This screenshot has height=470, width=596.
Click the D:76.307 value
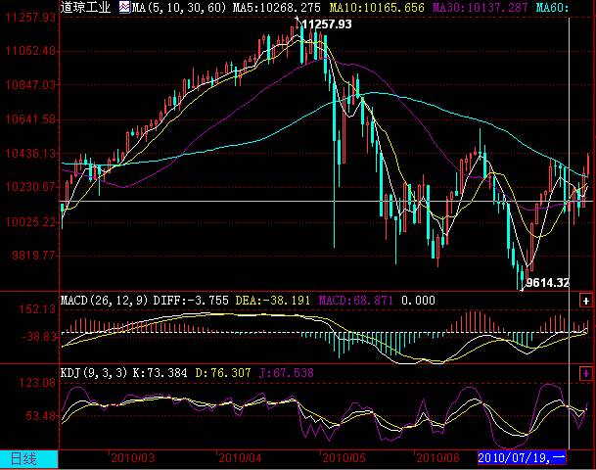[x=223, y=373]
